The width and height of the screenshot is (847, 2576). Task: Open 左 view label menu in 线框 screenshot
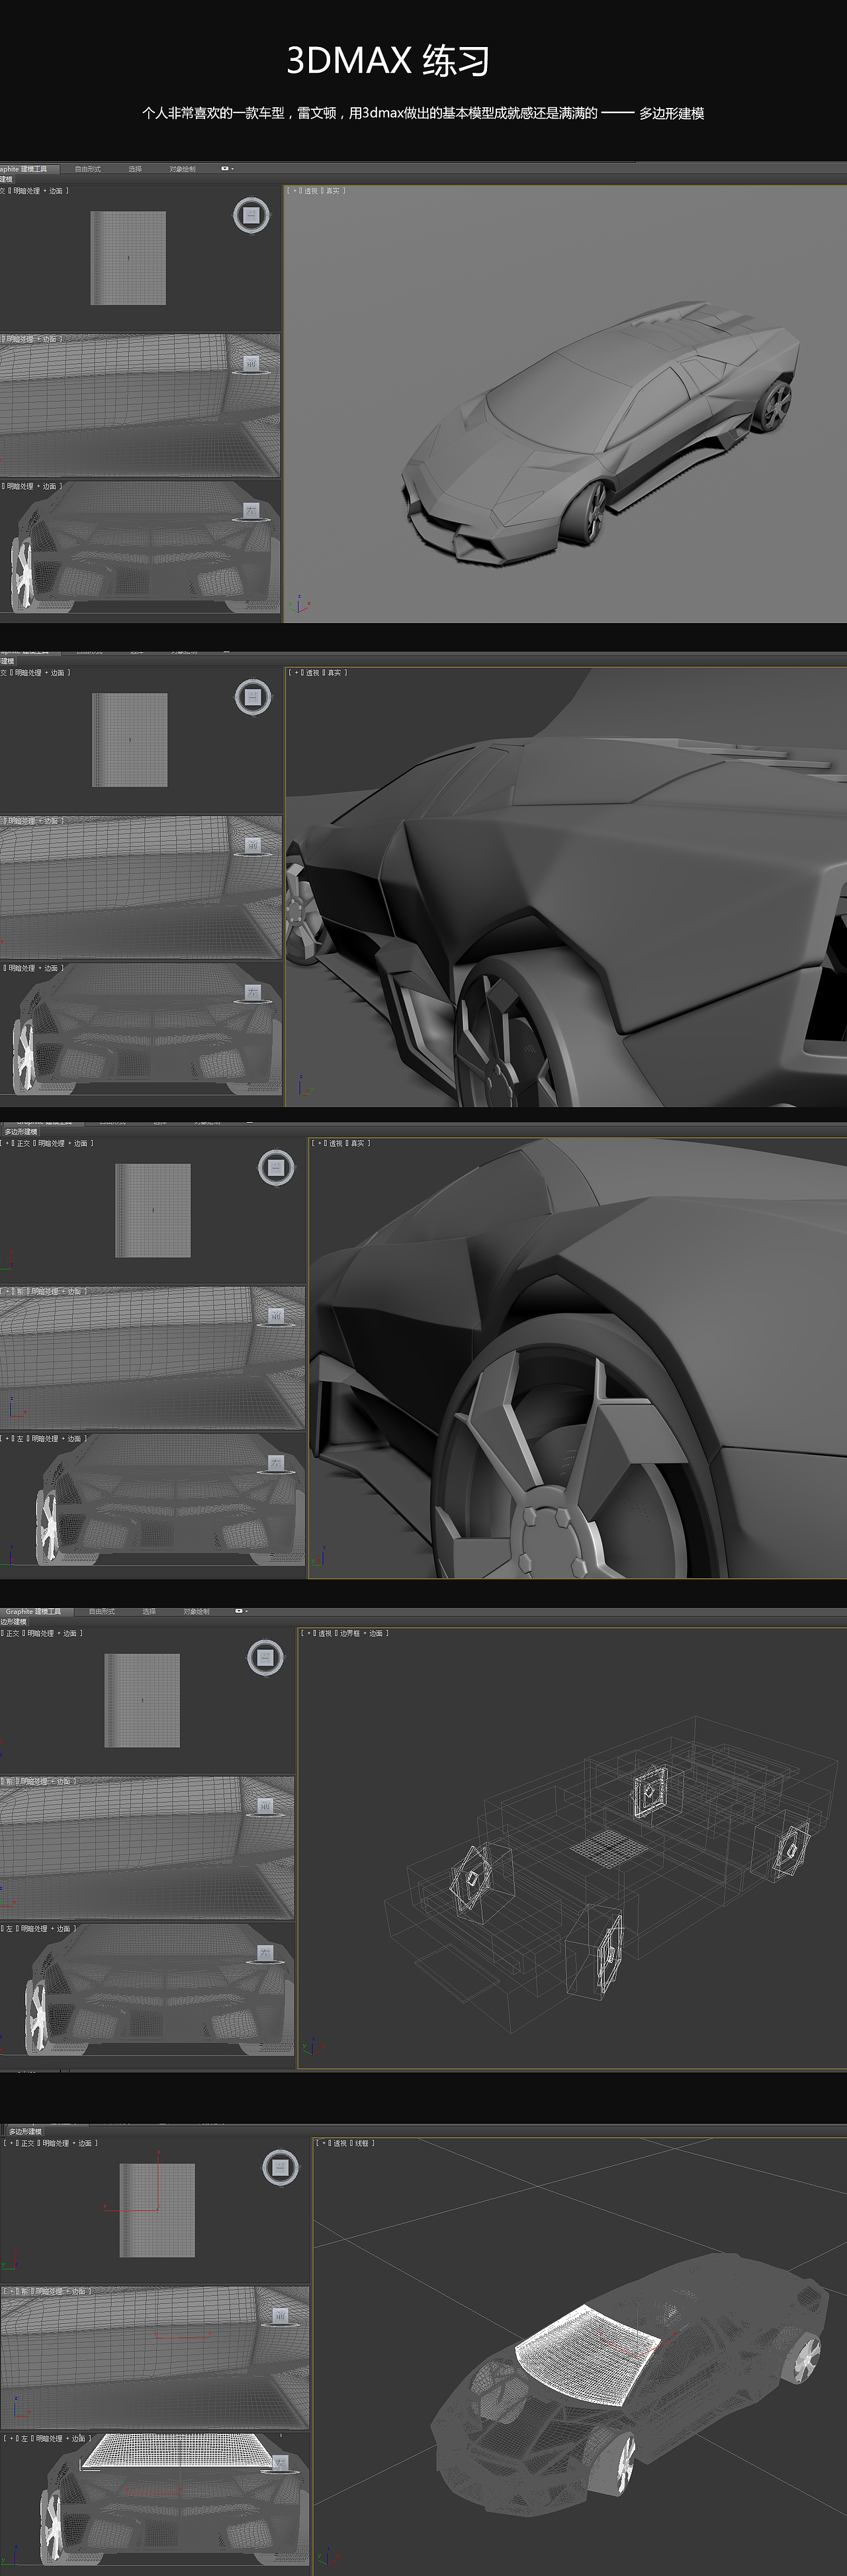[24, 2438]
